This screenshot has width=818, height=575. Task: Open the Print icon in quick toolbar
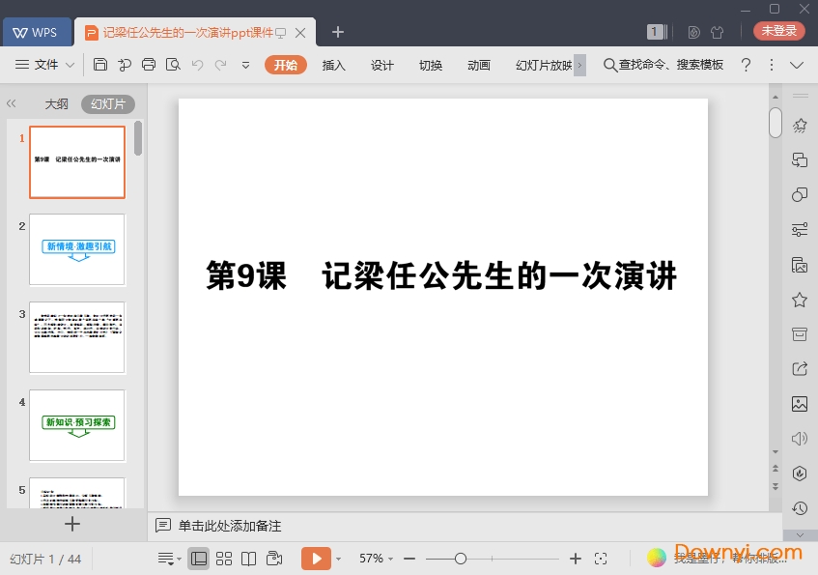[x=148, y=65]
